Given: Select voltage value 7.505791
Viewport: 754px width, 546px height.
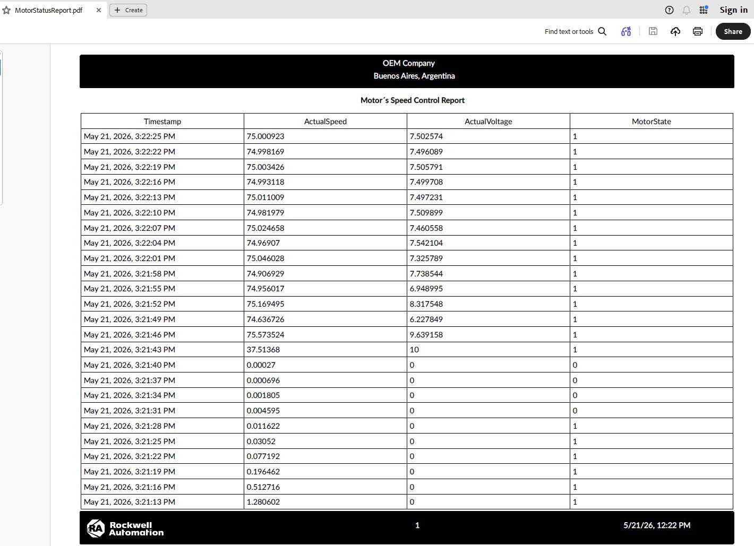Looking at the screenshot, I should click(x=426, y=167).
